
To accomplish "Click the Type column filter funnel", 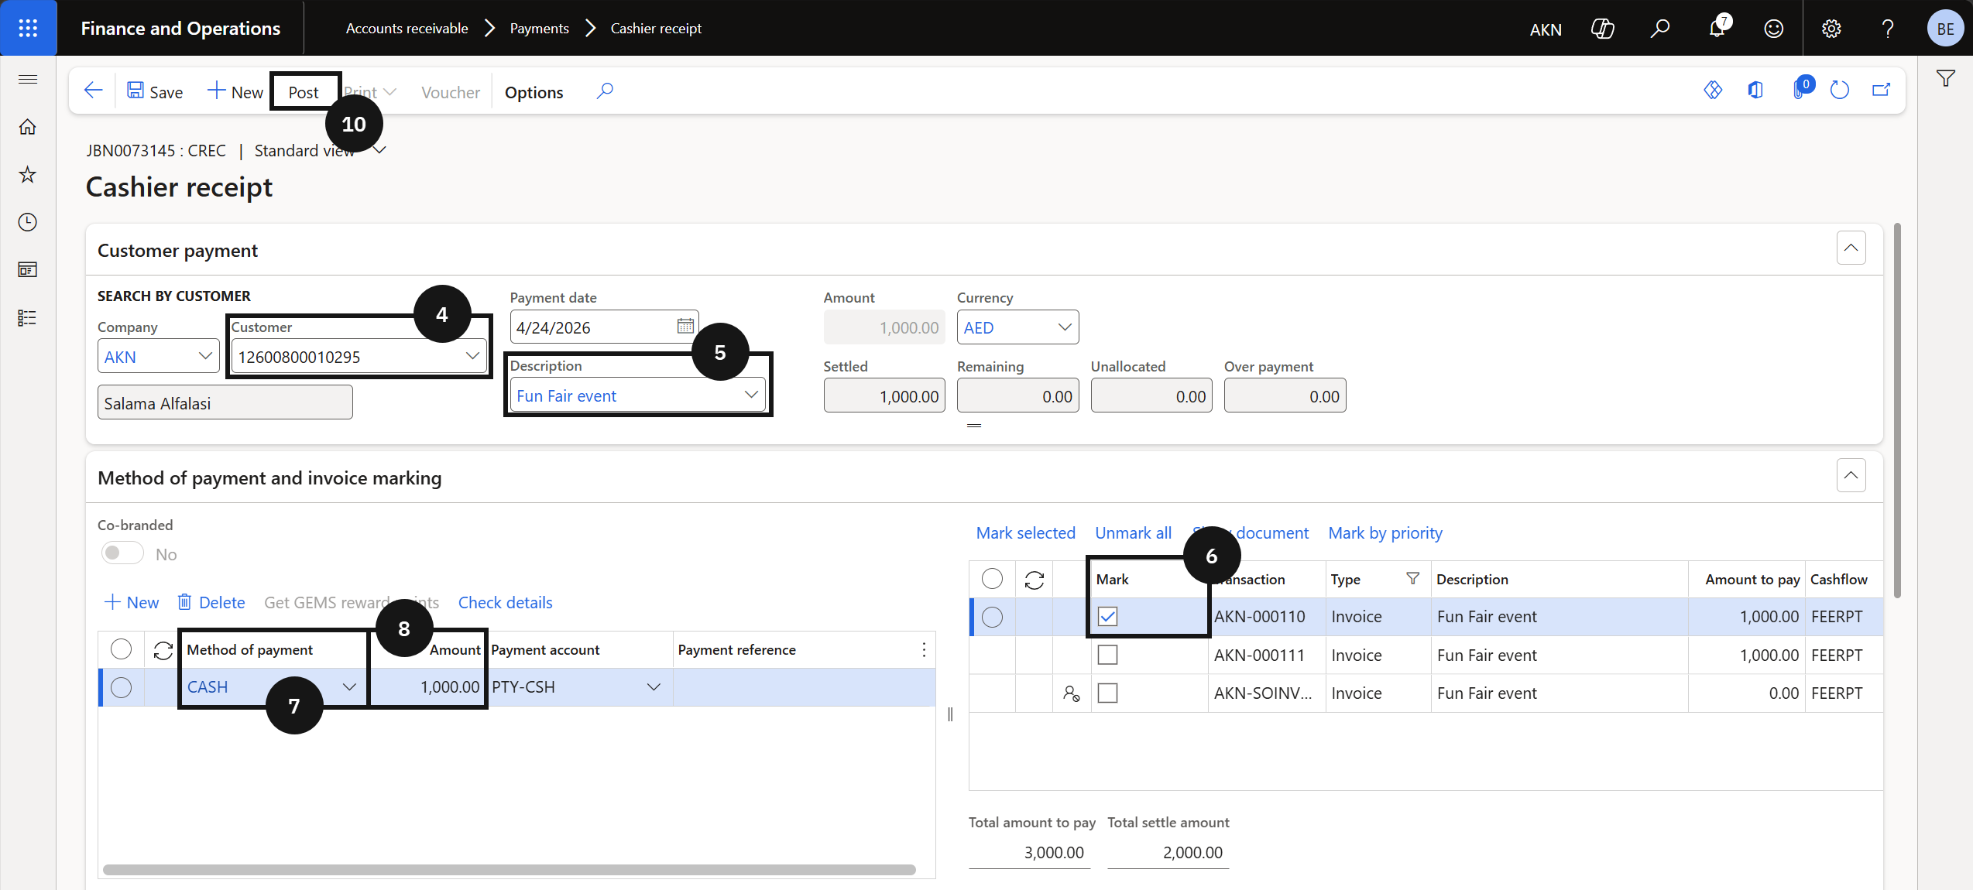I will coord(1412,579).
